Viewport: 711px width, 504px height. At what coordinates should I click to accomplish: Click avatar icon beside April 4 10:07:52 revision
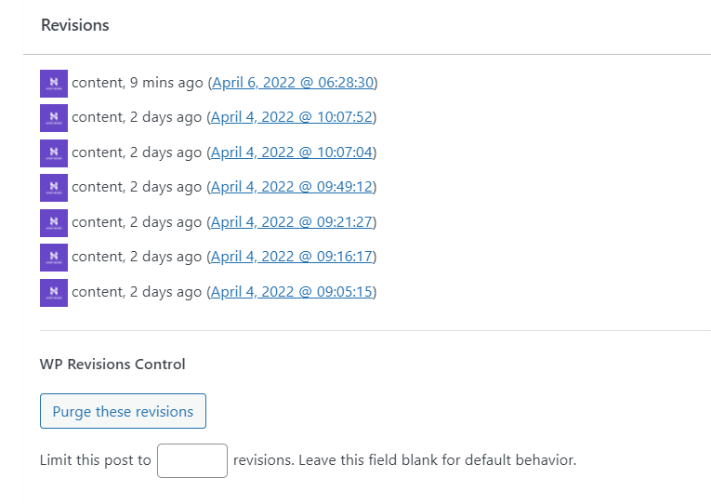click(x=54, y=118)
